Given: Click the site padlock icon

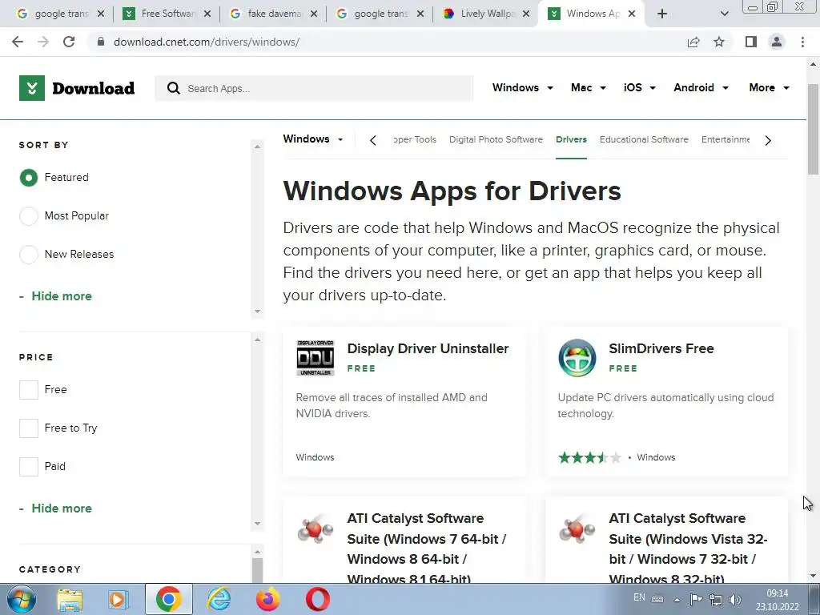Looking at the screenshot, I should [x=101, y=42].
